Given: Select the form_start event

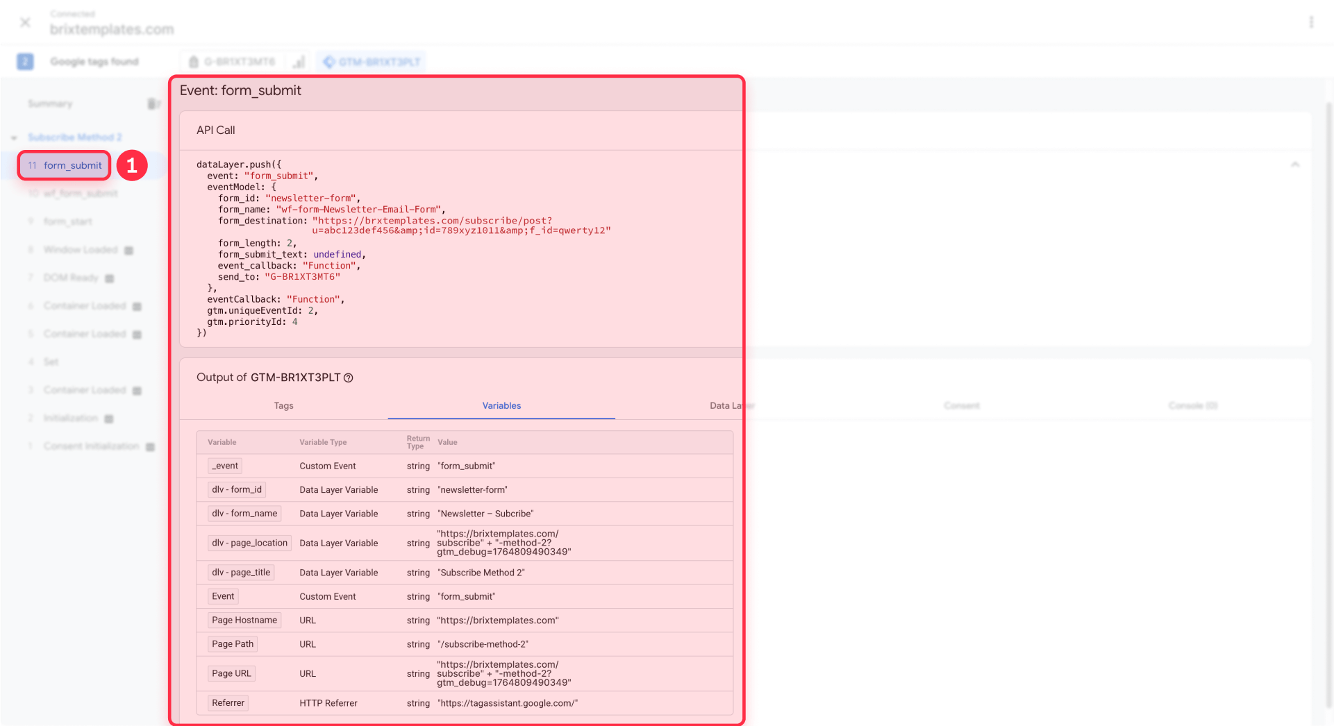Looking at the screenshot, I should pos(67,221).
